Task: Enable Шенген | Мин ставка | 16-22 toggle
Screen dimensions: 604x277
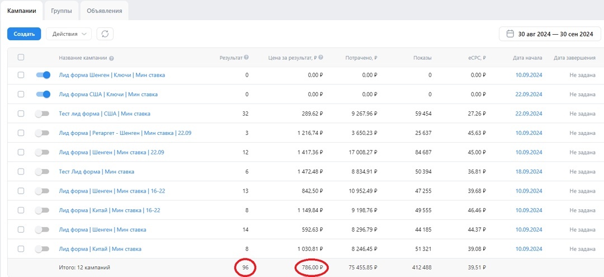Action: pos(42,191)
